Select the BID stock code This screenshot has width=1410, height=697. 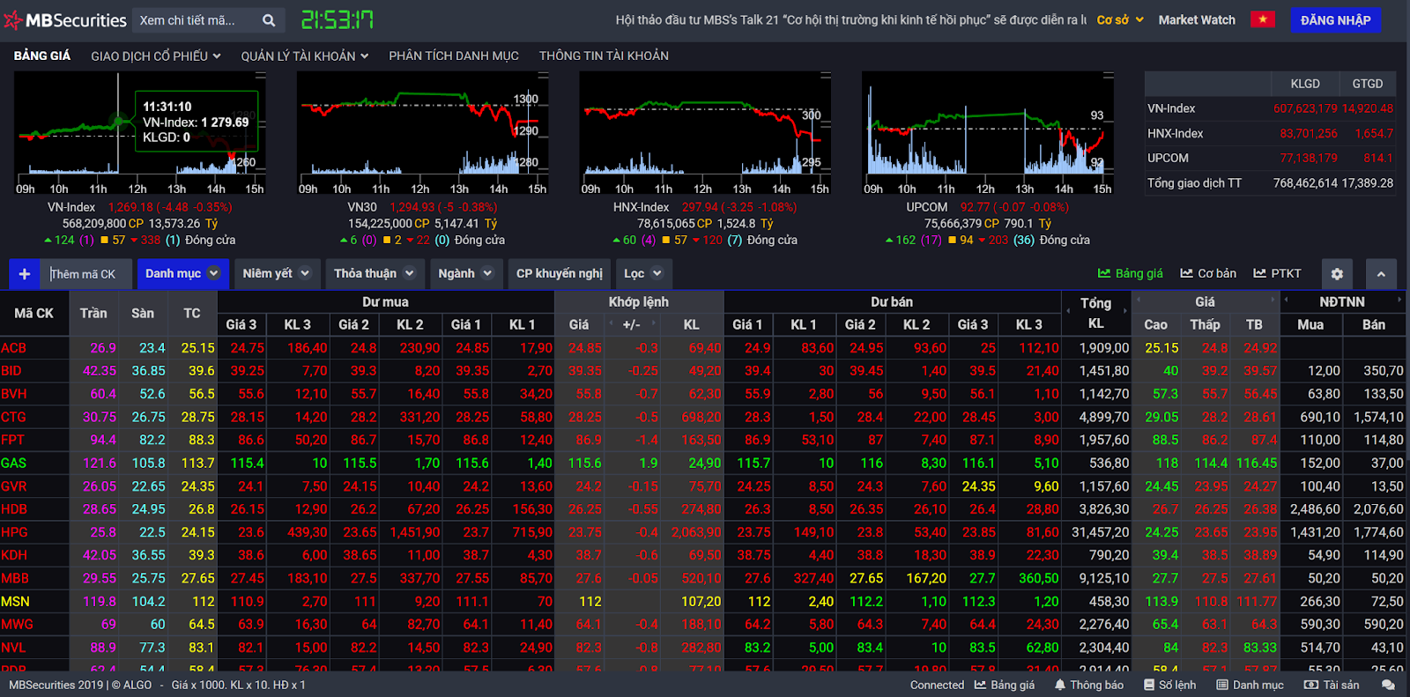(x=11, y=371)
